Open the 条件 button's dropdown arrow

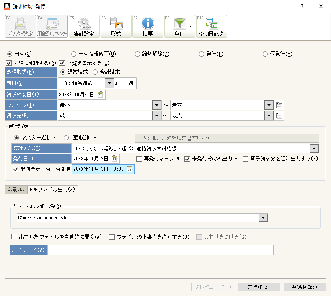click(191, 26)
